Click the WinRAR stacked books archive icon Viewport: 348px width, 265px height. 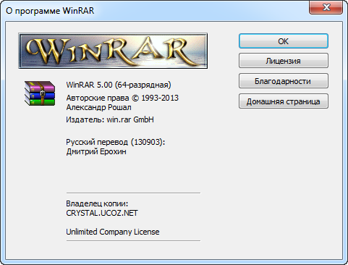point(40,93)
